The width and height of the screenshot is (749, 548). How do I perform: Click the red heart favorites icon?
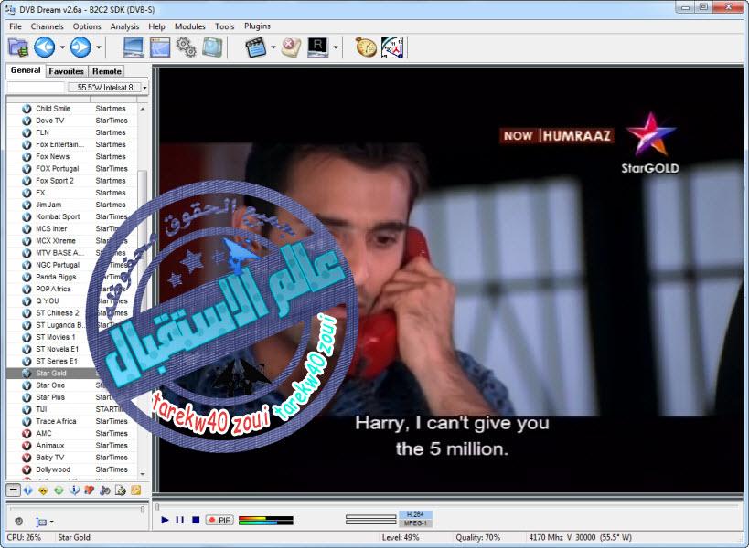point(90,490)
